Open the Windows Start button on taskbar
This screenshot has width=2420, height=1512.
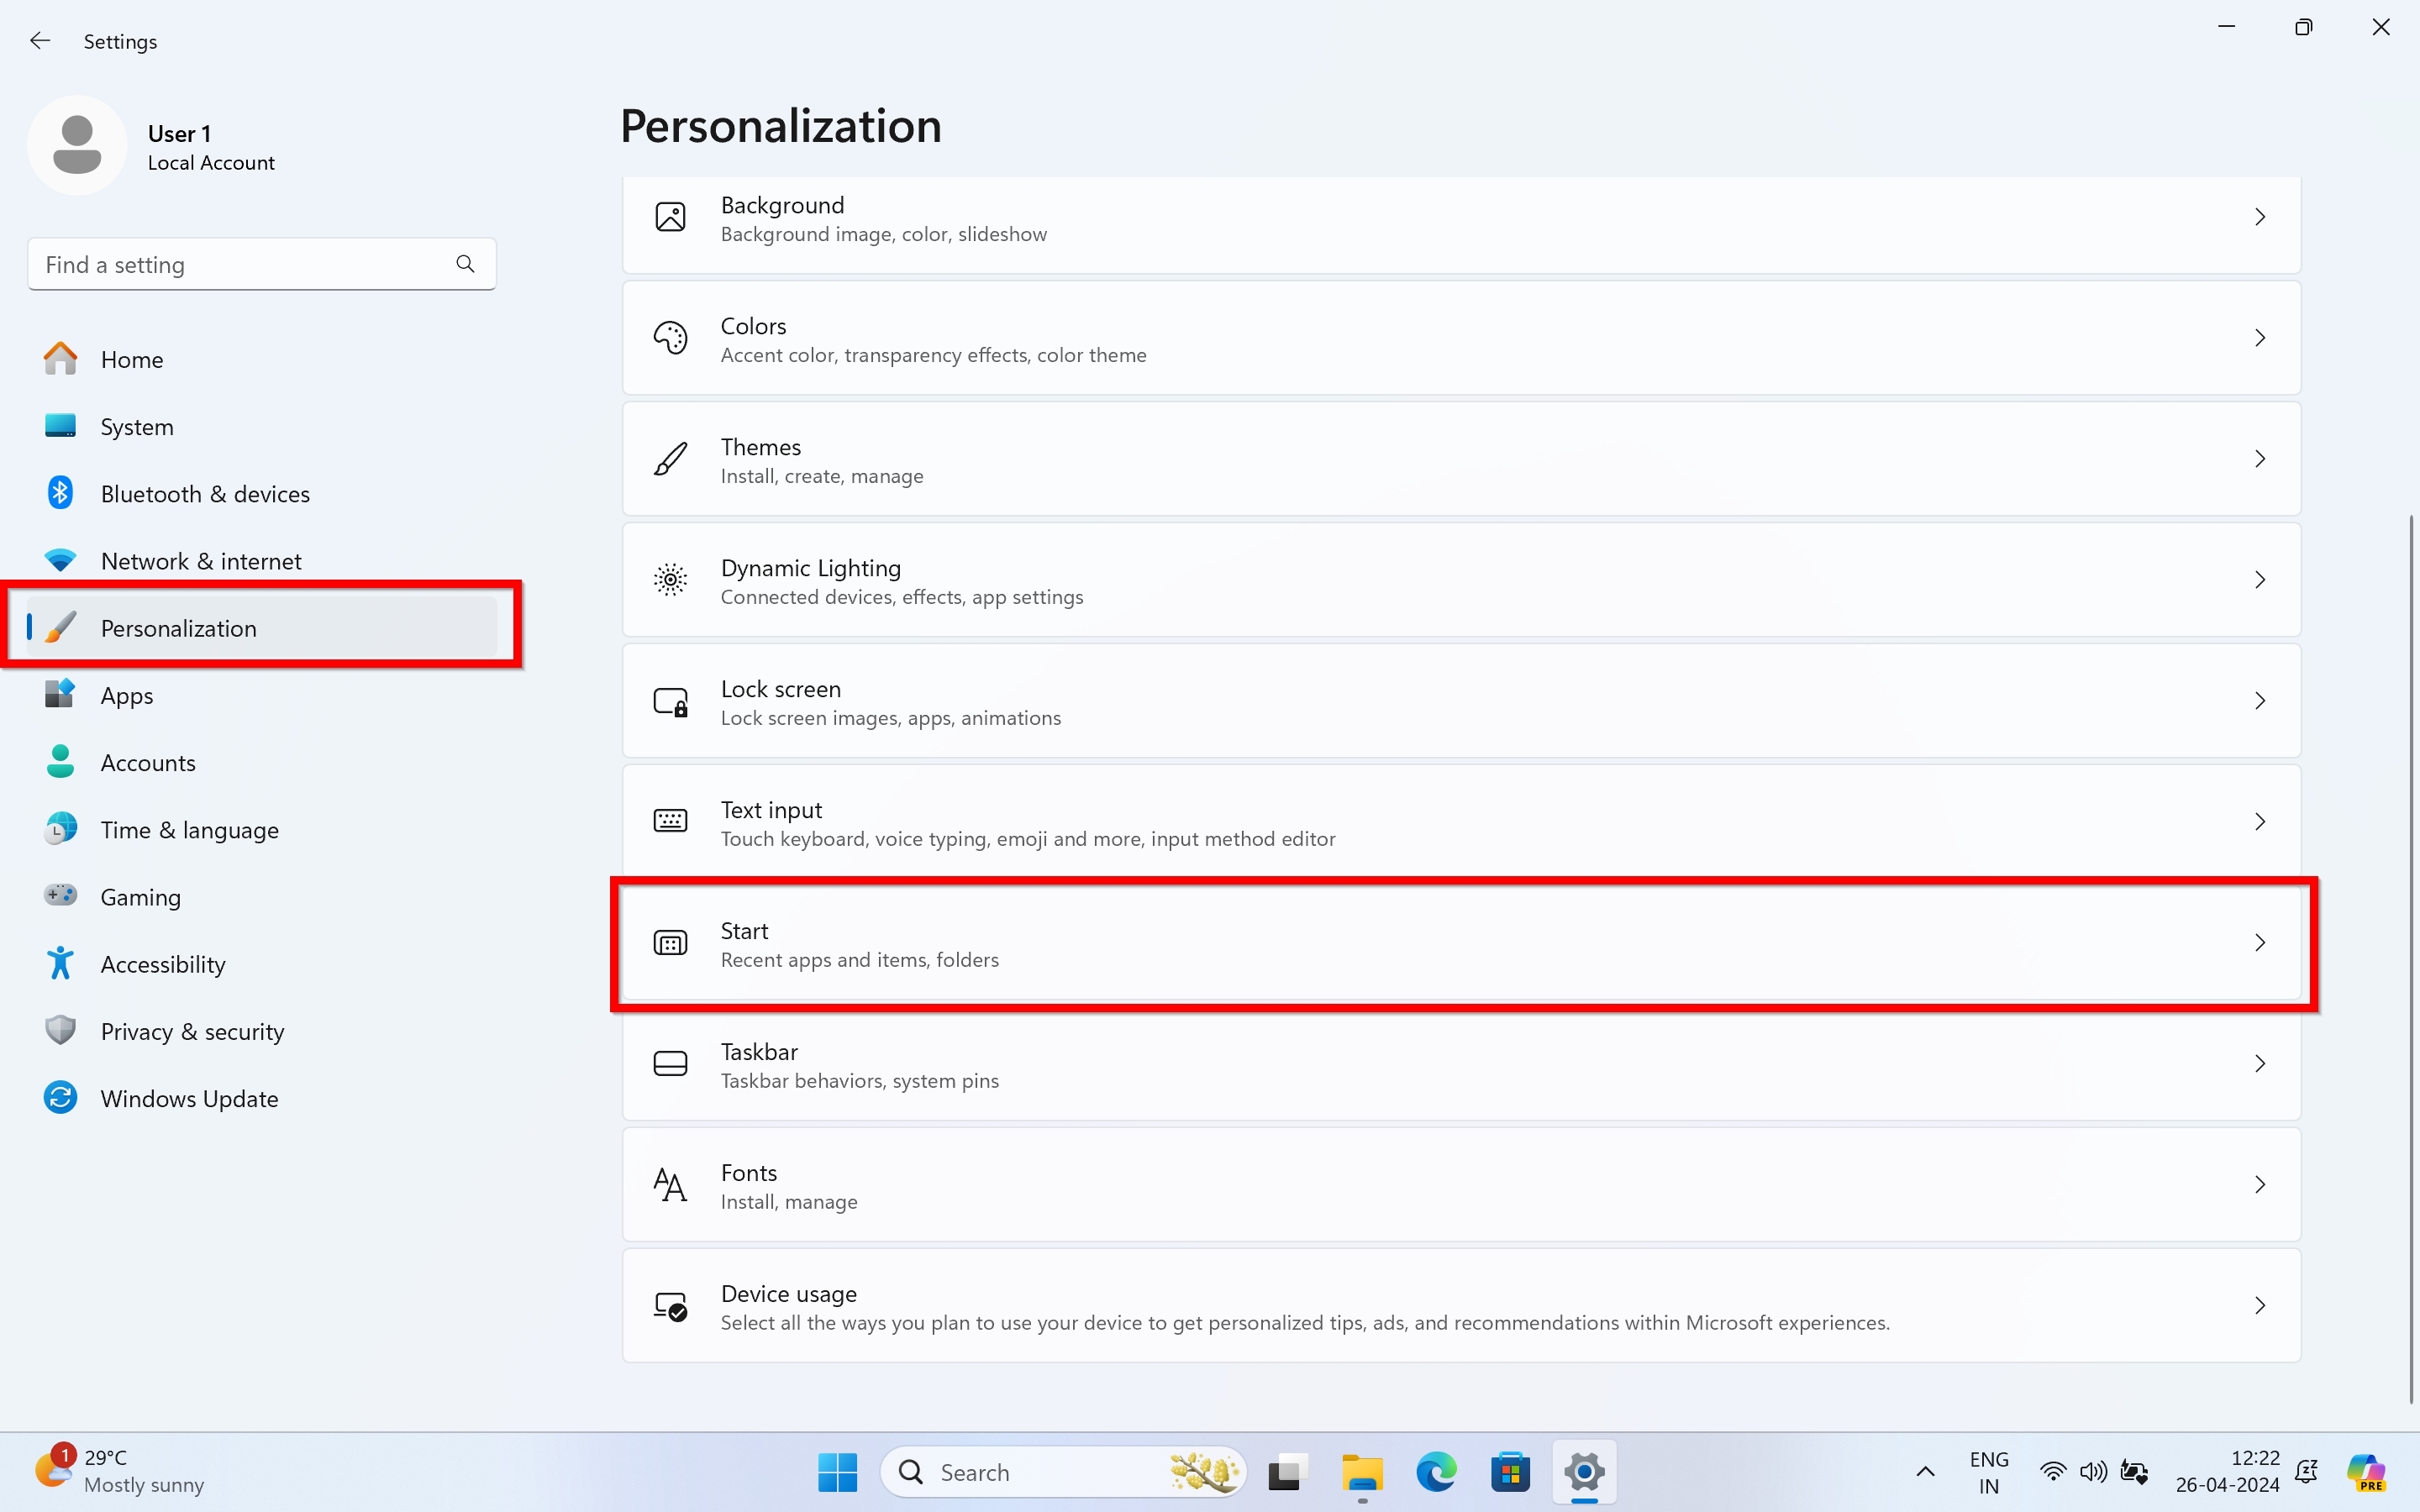click(x=837, y=1472)
